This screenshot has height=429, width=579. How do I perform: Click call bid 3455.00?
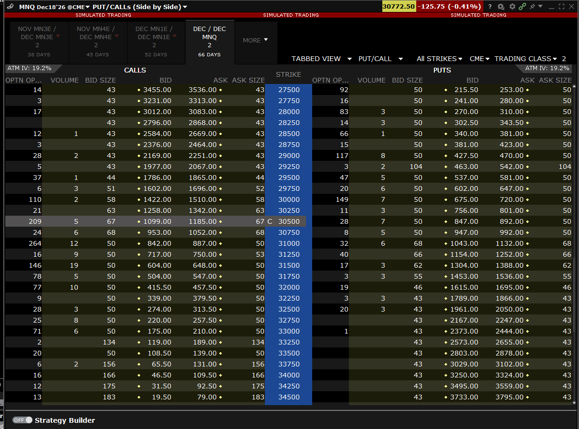[x=157, y=90]
